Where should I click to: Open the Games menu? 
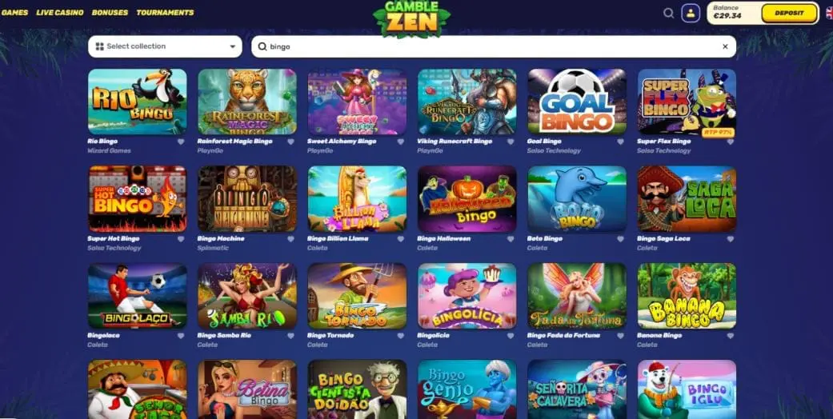coord(14,13)
